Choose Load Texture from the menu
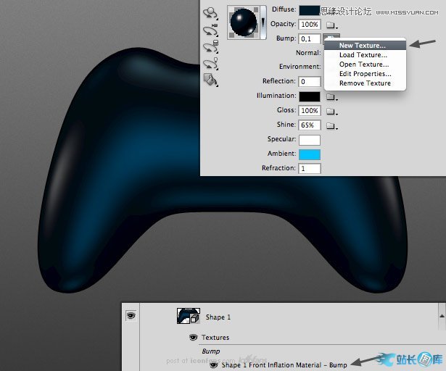 (363, 55)
